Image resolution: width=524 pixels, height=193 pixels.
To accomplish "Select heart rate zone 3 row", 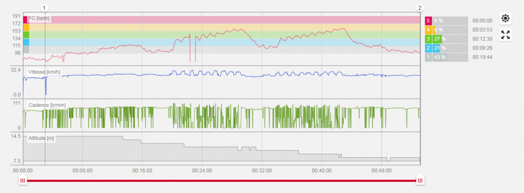I will point(446,39).
